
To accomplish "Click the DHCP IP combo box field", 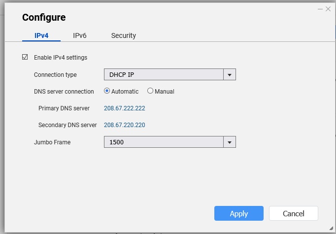I will [x=164, y=75].
